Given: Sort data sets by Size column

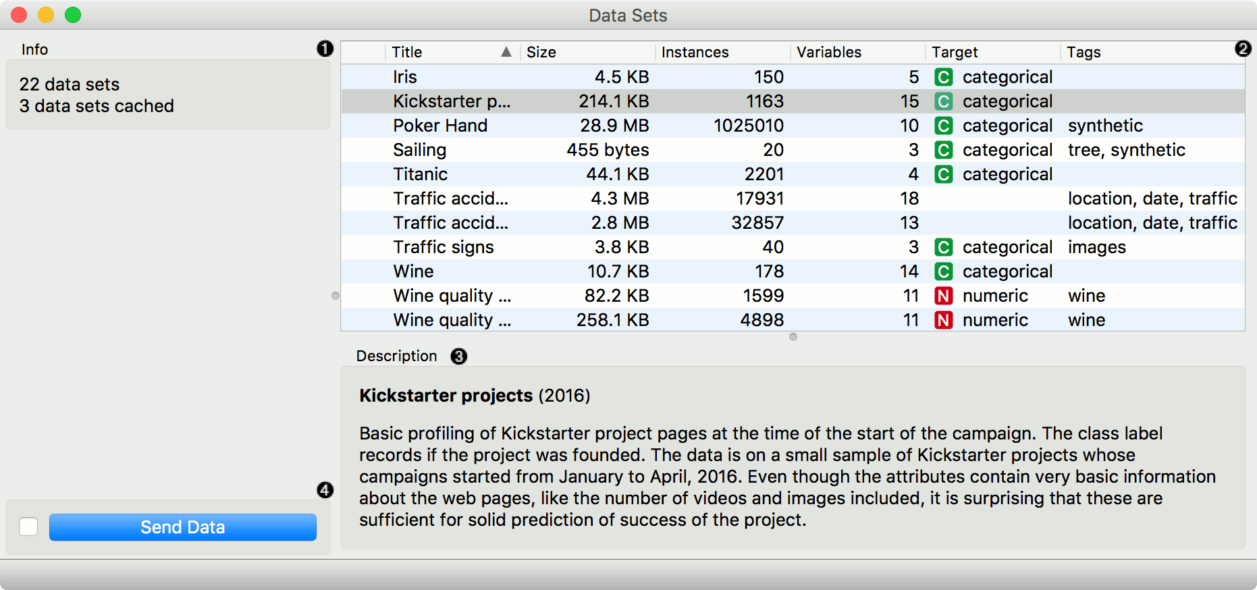Looking at the screenshot, I should pos(541,52).
